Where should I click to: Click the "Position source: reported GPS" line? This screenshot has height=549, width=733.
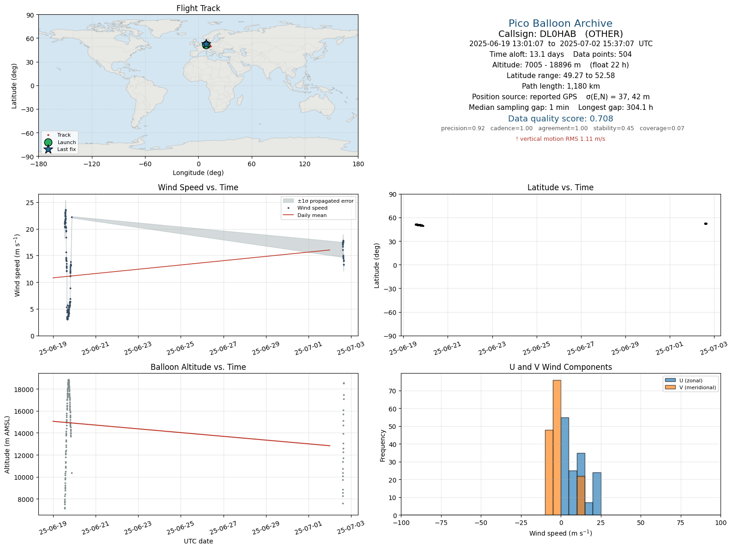561,97
